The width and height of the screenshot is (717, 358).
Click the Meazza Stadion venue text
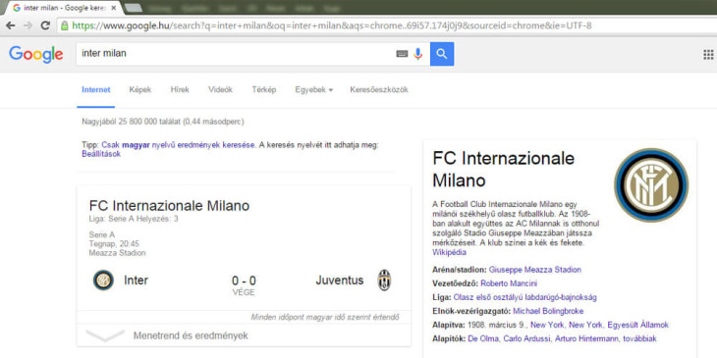[x=118, y=253]
